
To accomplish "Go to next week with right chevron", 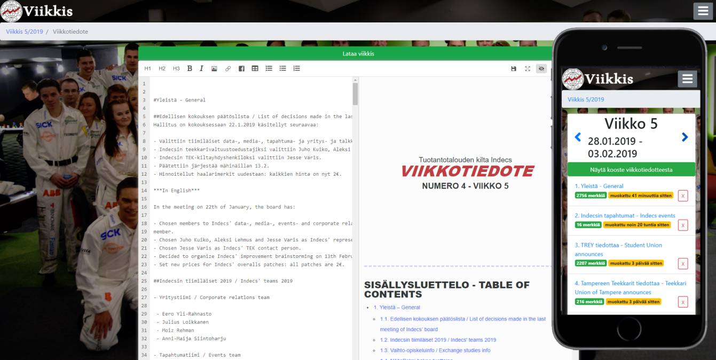I will point(684,137).
